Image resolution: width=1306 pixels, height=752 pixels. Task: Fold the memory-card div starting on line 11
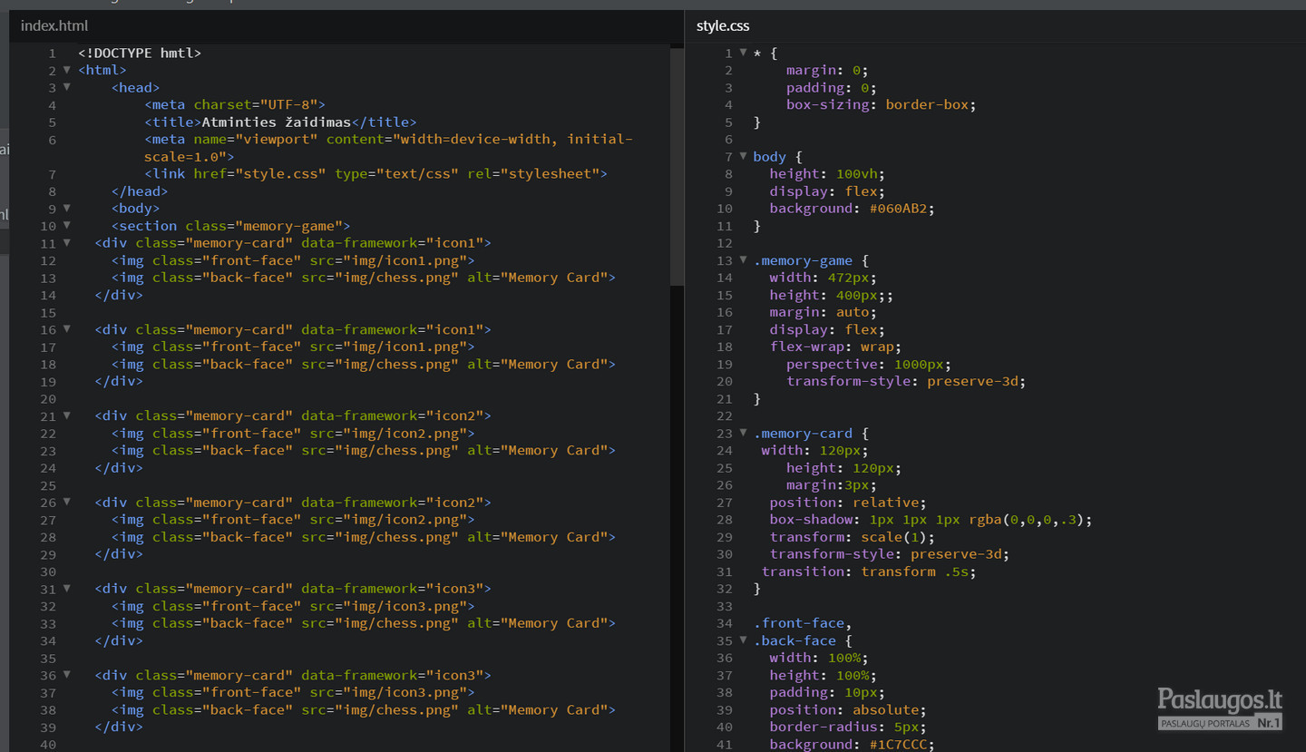tap(66, 242)
